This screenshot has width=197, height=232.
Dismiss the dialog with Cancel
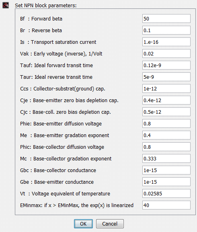[x=110, y=224]
